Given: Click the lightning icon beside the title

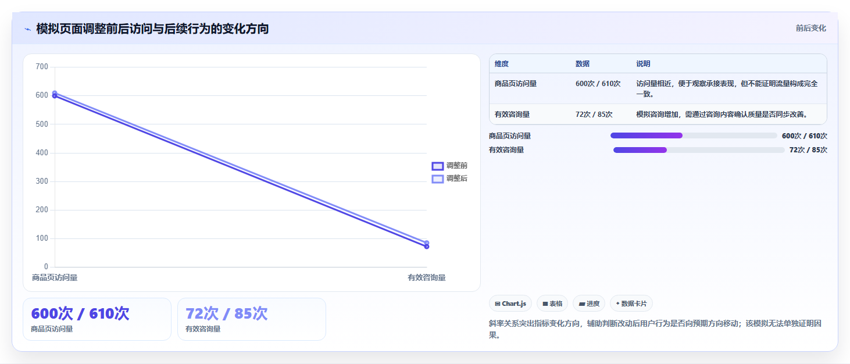Looking at the screenshot, I should [27, 29].
